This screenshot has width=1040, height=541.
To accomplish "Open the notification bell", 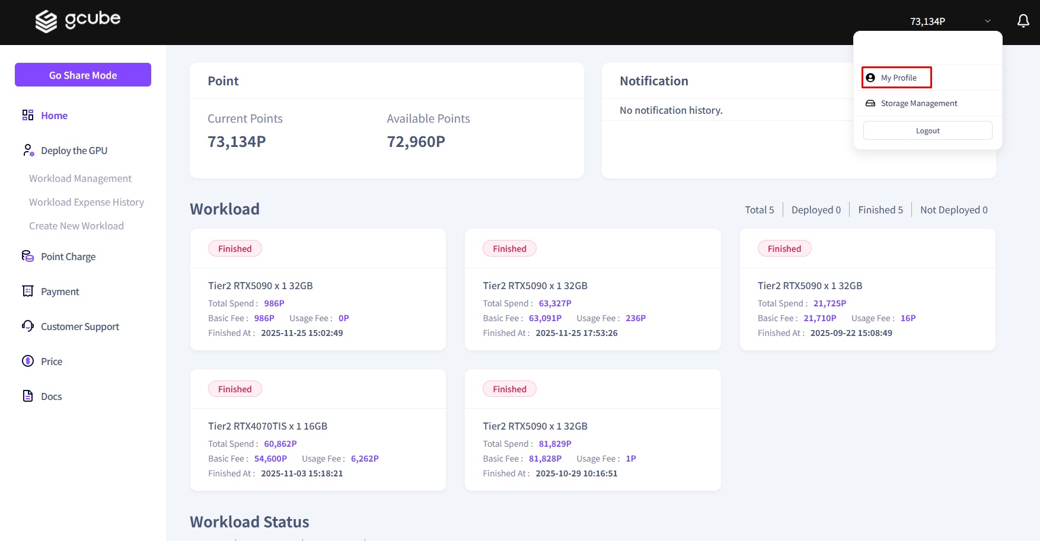I will coord(1023,21).
